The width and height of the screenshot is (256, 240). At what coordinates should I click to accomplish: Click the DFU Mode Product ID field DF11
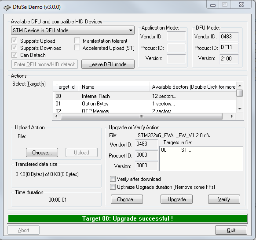229,48
